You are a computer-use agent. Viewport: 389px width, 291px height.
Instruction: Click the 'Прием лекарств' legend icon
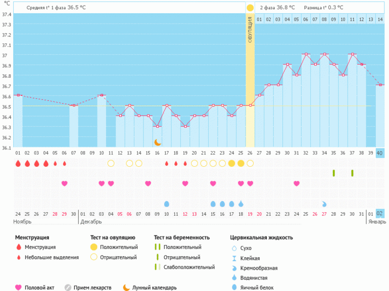click(68, 287)
